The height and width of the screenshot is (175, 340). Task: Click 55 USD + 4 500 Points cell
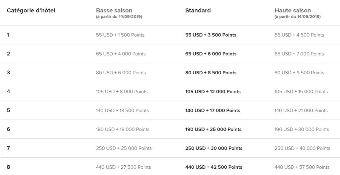(299, 35)
